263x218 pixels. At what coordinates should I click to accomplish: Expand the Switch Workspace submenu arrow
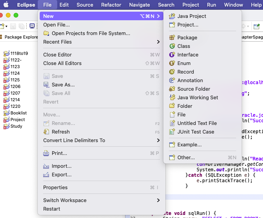[158, 200]
